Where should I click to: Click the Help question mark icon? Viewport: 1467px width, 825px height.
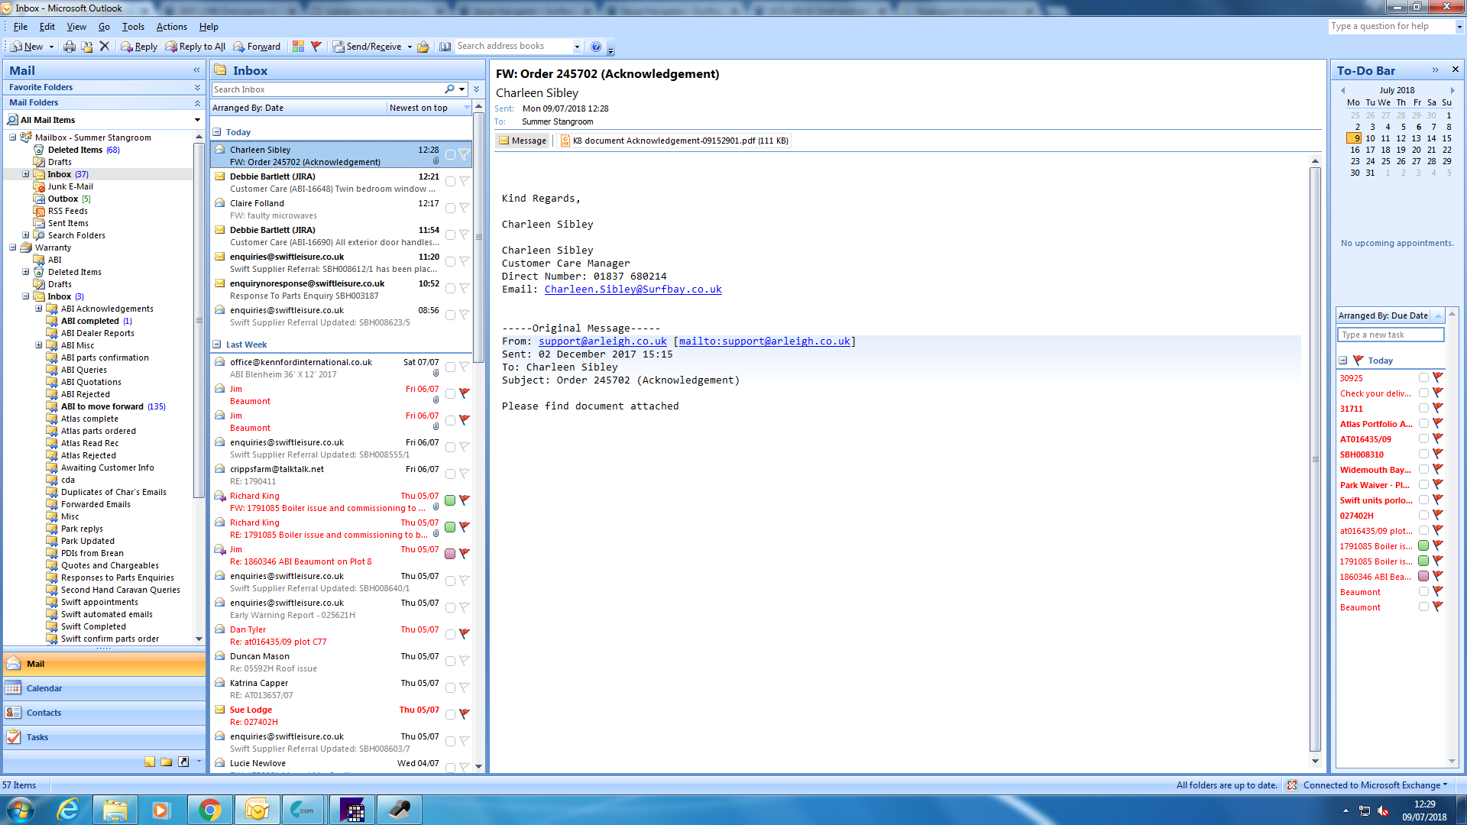tap(596, 47)
